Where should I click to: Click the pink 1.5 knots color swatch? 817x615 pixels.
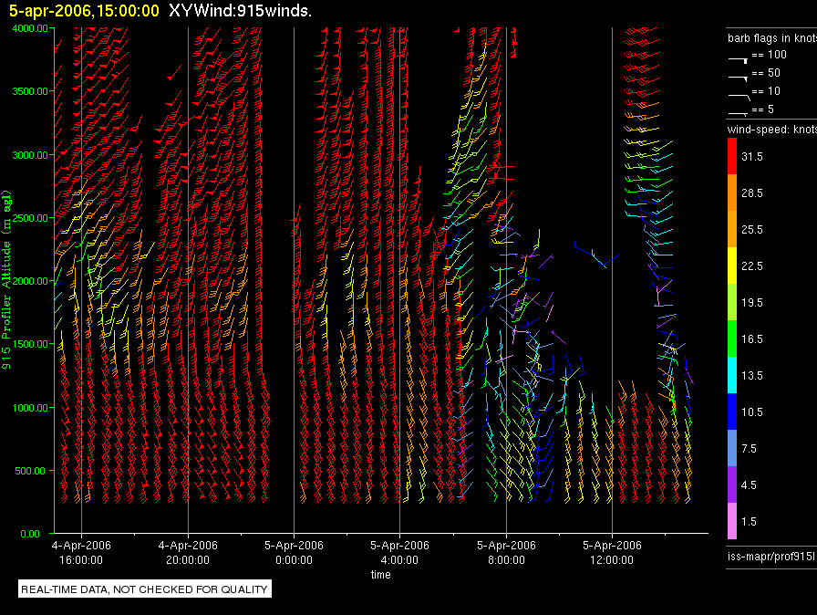(733, 521)
